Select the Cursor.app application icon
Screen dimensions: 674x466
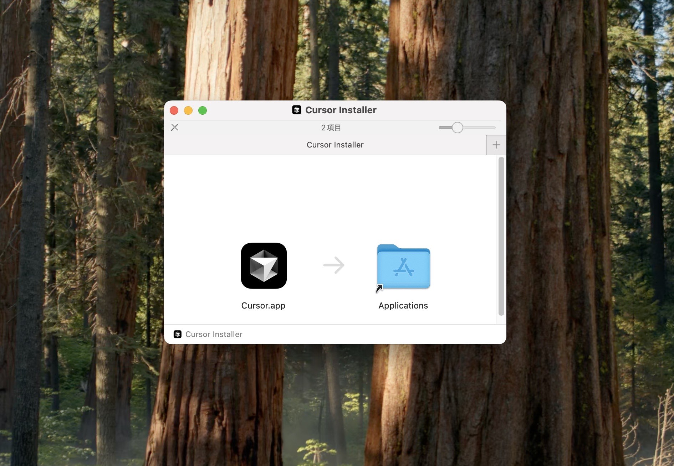[x=264, y=266]
